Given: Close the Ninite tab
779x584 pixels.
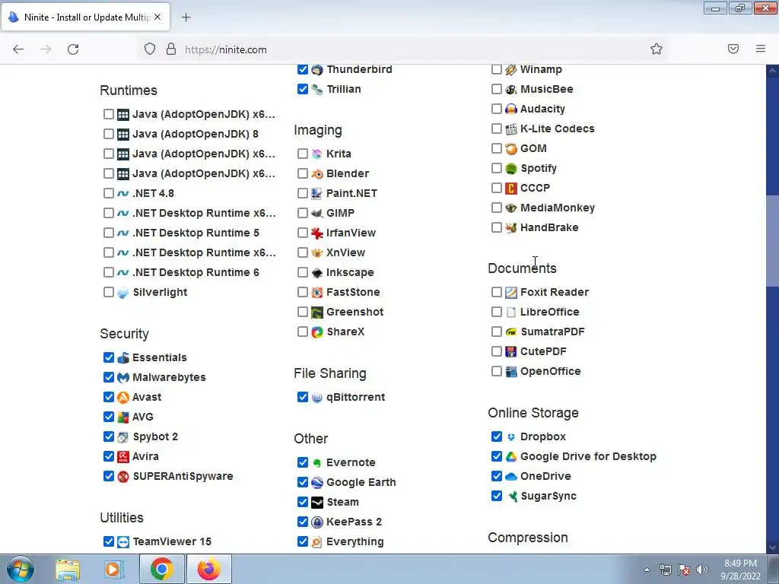Looking at the screenshot, I should tap(157, 17).
